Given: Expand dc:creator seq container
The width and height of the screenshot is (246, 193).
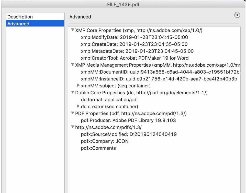Looking at the screenshot, I should point(79,106).
